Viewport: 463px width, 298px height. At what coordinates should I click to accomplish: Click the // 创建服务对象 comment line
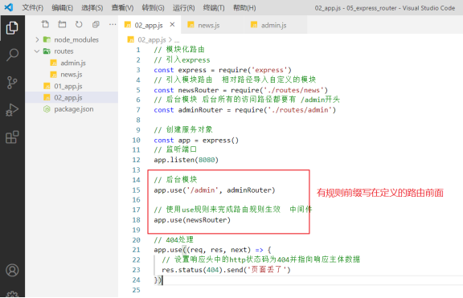(x=183, y=129)
